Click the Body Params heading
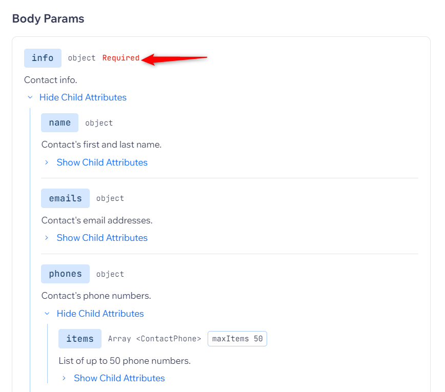This screenshot has width=445, height=392. click(48, 19)
